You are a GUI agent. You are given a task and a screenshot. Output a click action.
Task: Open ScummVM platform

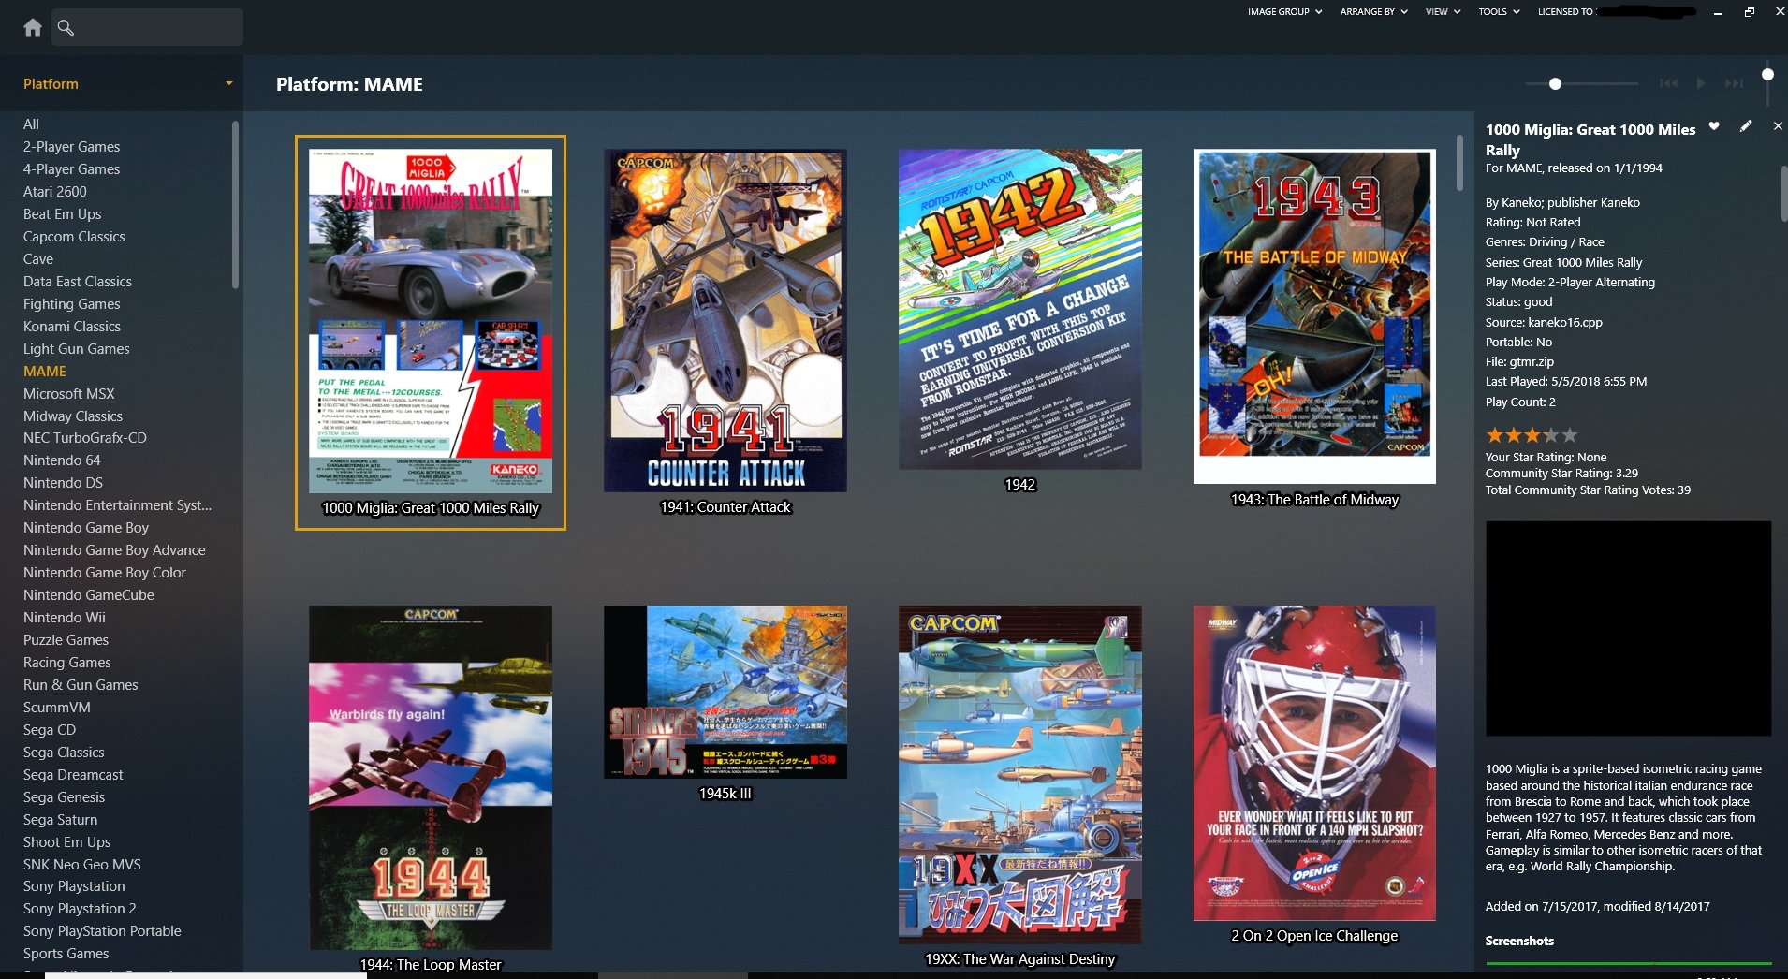click(x=56, y=707)
